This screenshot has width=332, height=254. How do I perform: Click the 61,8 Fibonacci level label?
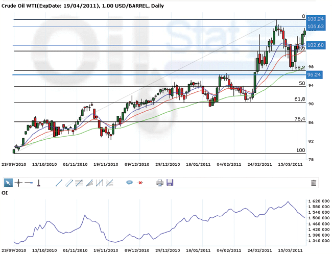[x=299, y=99]
